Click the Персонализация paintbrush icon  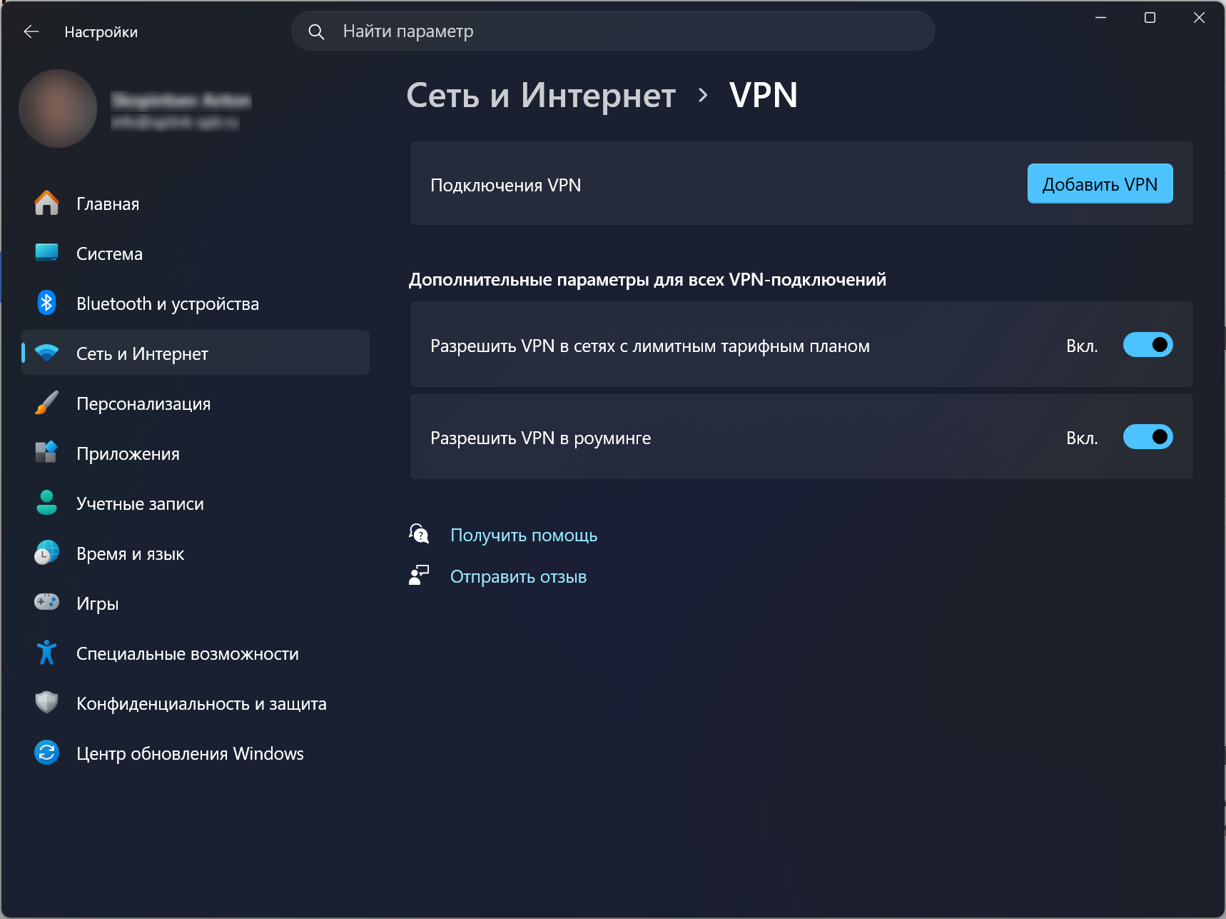pyautogui.click(x=47, y=403)
